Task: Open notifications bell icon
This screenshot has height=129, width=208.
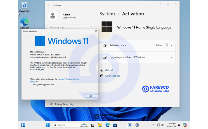Action: pos(179,125)
